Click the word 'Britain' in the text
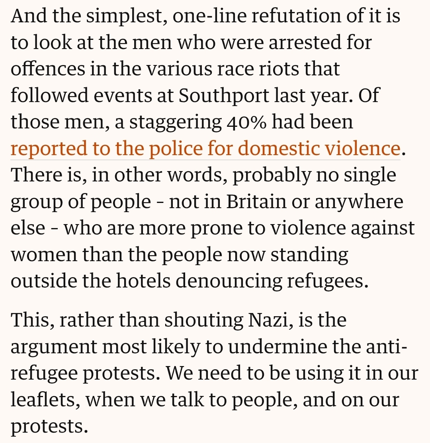The image size is (430, 443). (256, 201)
